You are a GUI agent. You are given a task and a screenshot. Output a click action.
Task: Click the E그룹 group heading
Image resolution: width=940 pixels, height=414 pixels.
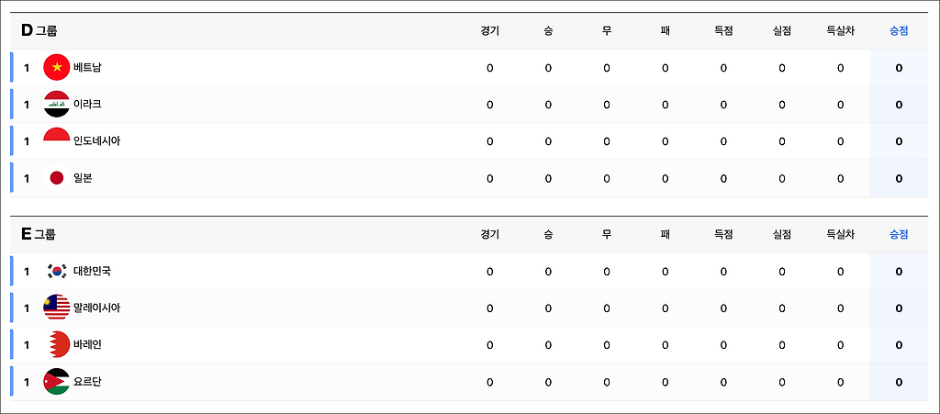(x=39, y=234)
